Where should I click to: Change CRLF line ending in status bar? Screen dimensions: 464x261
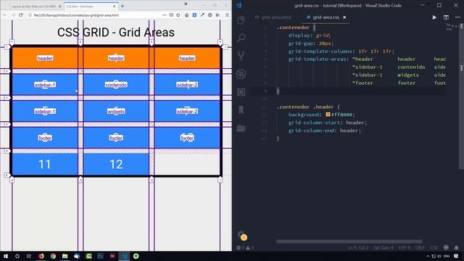pos(420,247)
